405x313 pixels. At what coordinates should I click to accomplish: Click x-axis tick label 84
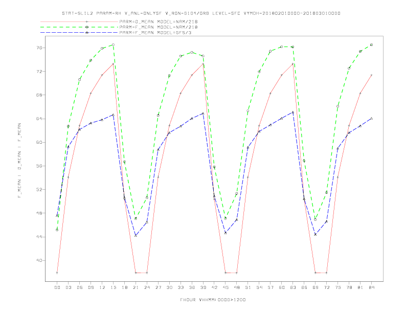(372, 287)
